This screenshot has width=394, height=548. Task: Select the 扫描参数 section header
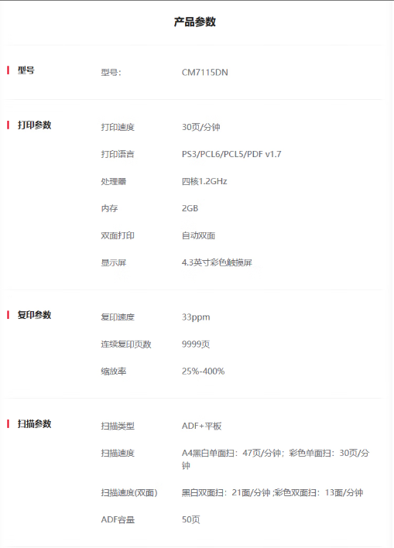[x=35, y=424]
